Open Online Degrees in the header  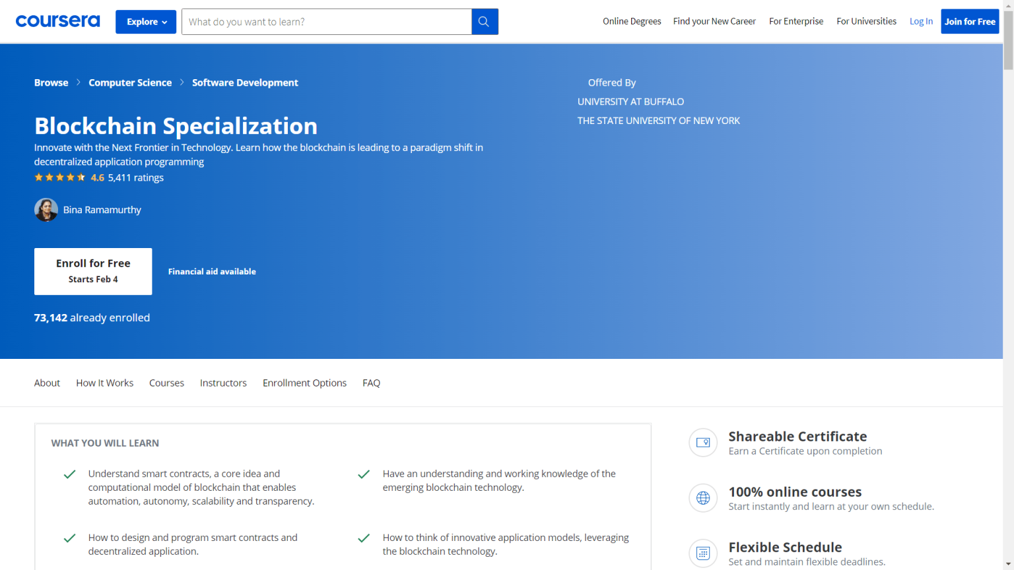632,21
